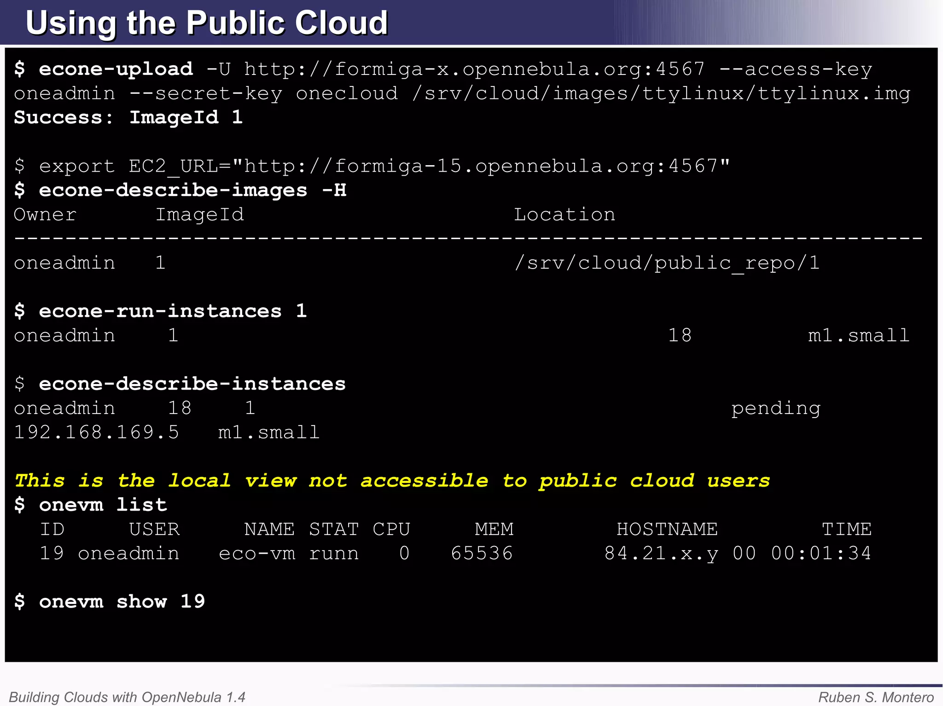Click the URL 'http://formiga-x.opennebula.org:4567'
Screen dimensions: 943x706
474,69
